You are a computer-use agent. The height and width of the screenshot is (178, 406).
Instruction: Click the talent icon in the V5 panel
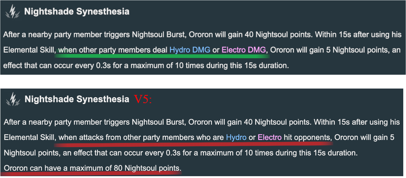[x=13, y=99]
